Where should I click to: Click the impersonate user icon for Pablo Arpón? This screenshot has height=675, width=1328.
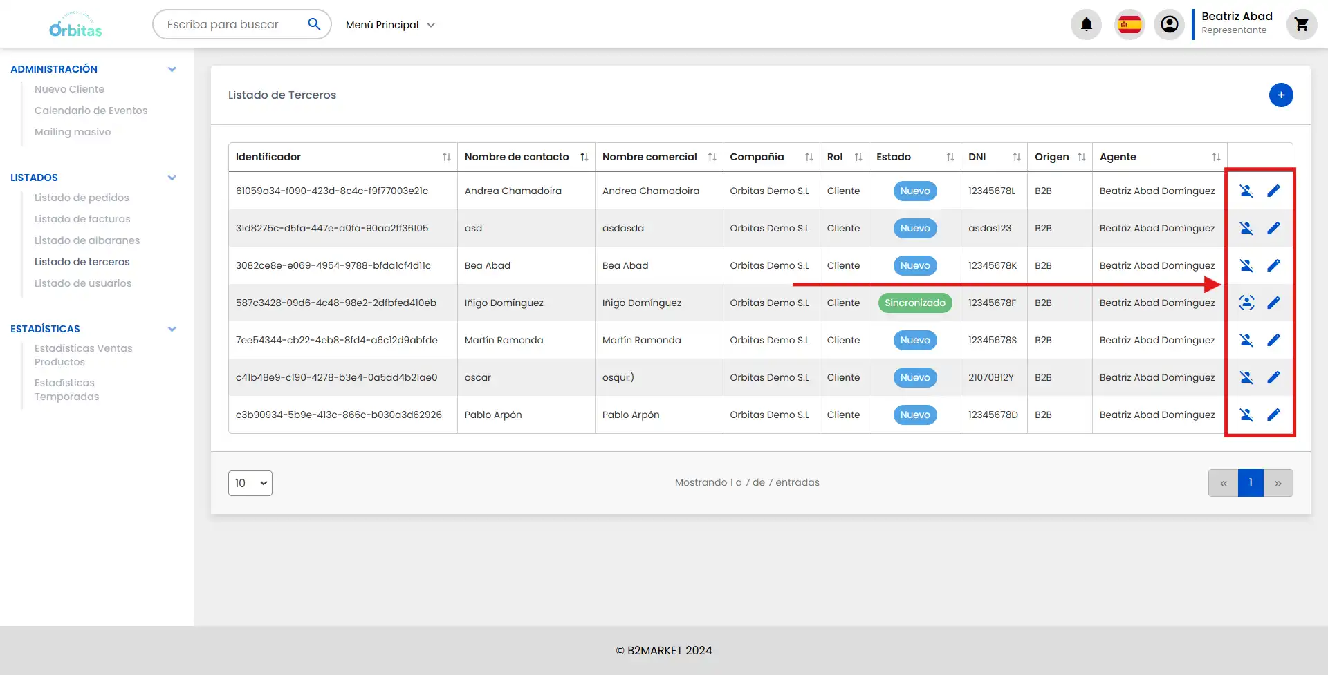(1246, 415)
